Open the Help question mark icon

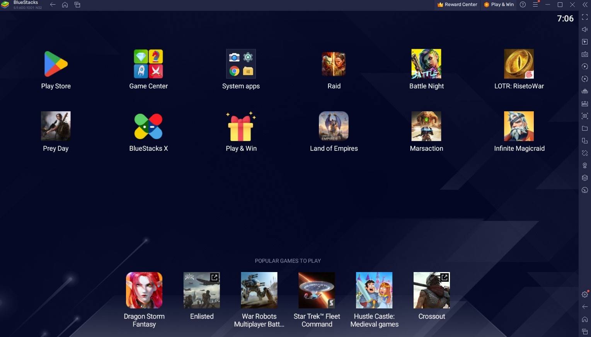coord(523,5)
